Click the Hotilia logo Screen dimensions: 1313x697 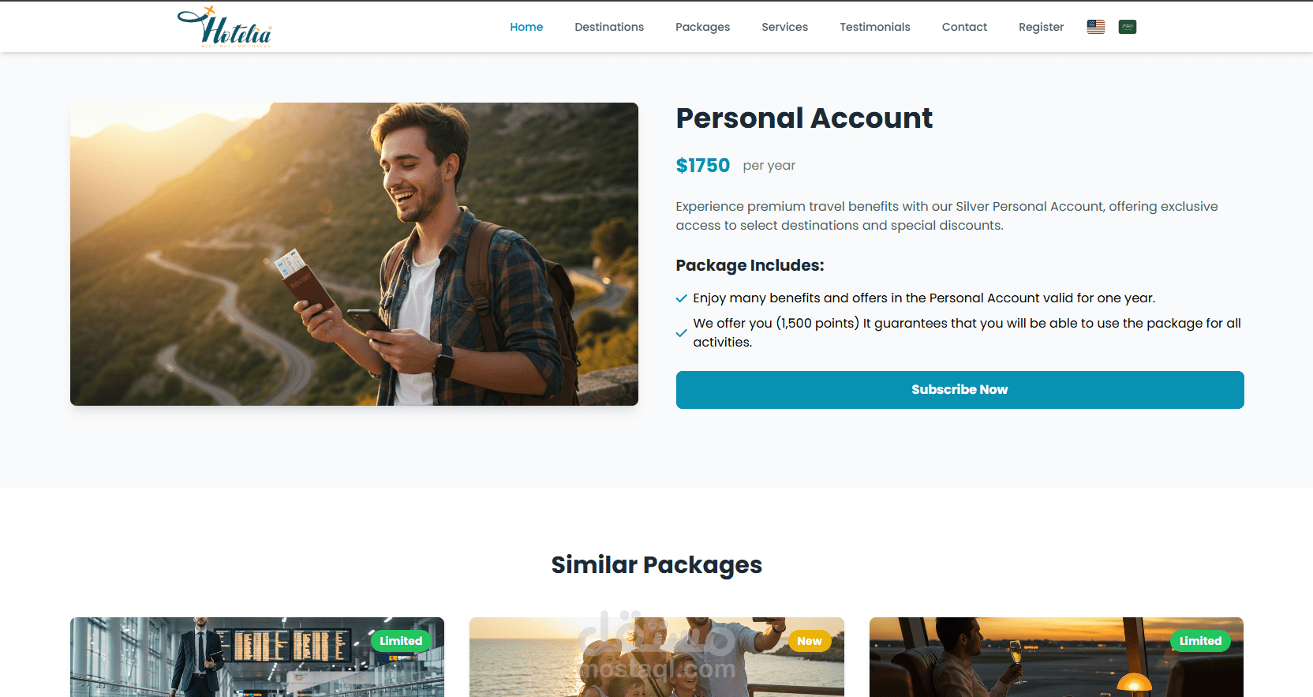(x=225, y=27)
